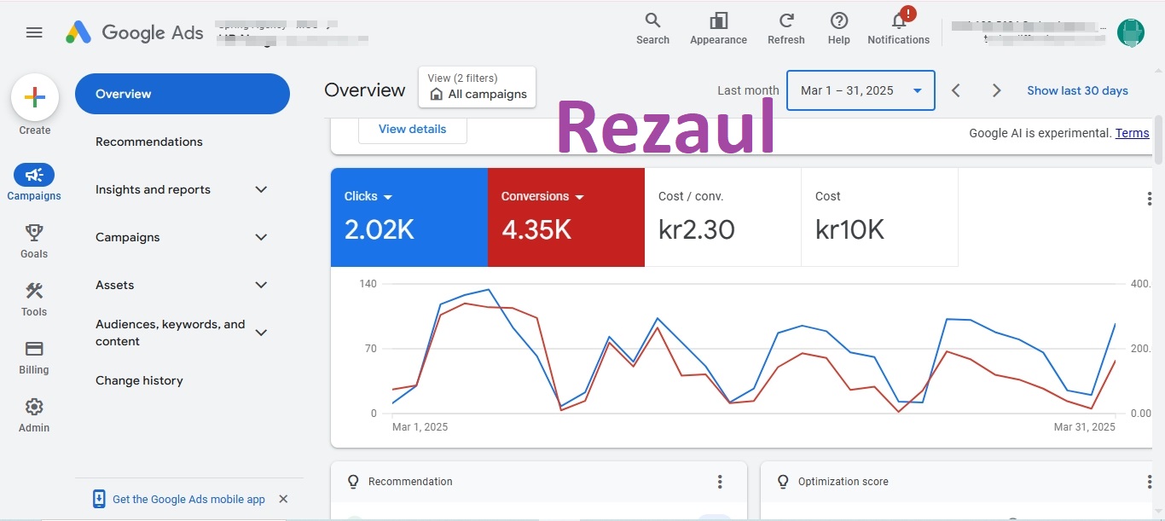Open the main hamburger menu
The width and height of the screenshot is (1165, 521).
(x=34, y=32)
